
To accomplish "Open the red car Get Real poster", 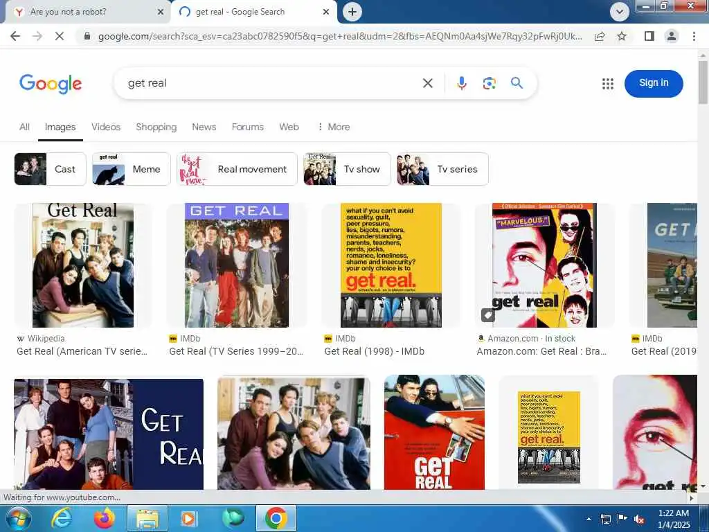I will 434,432.
